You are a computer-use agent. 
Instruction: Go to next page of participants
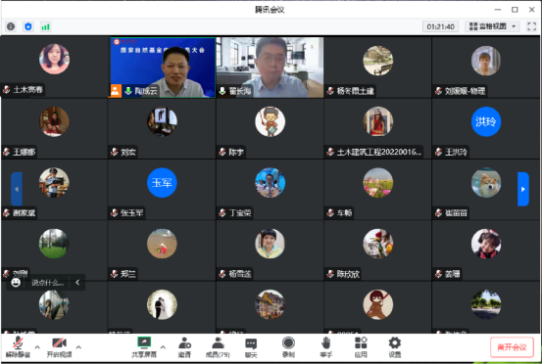click(523, 189)
